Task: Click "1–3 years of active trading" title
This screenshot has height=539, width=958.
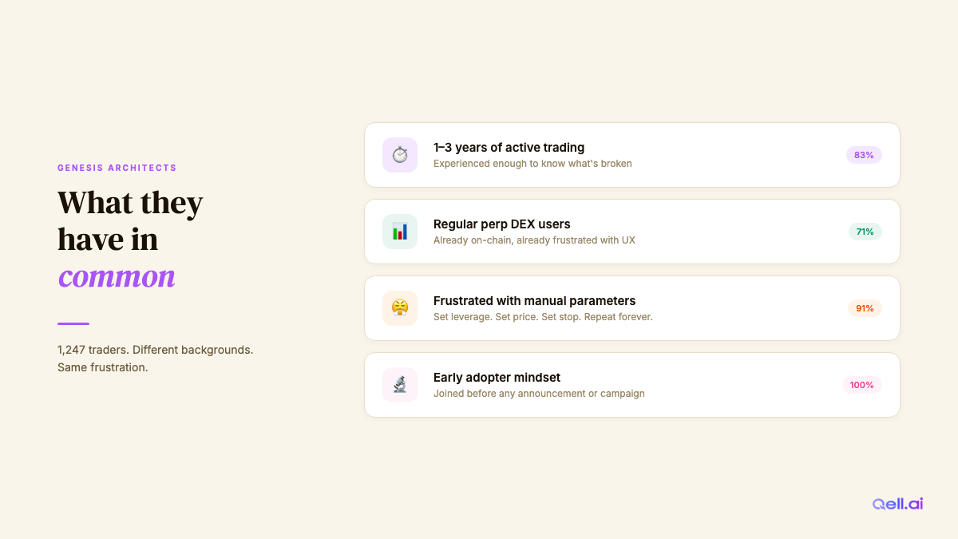Action: (509, 148)
